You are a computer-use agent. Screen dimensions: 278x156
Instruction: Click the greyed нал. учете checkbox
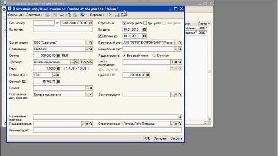164,23
